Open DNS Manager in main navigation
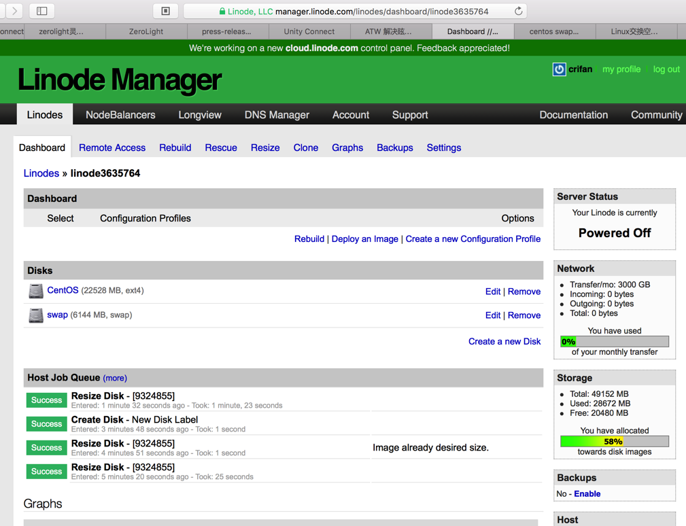 pos(277,115)
